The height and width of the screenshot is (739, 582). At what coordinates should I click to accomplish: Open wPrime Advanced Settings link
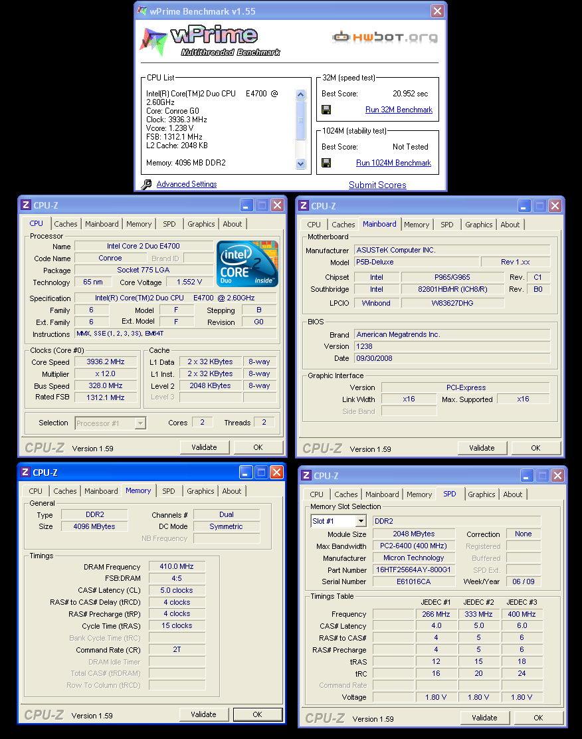(x=187, y=184)
